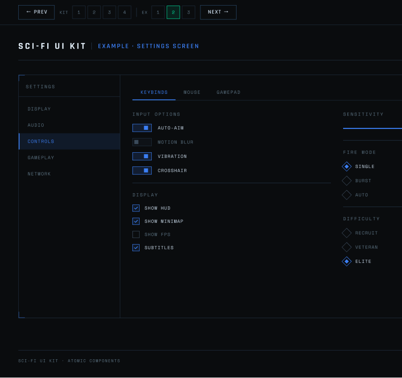Viewport: 402px width, 378px height.
Task: Click the INPUT OPTIONS section label
Action: coord(156,114)
